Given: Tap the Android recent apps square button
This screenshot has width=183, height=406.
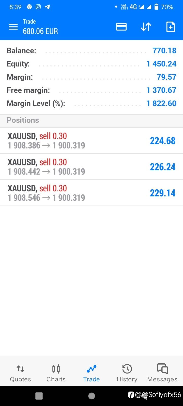Looking at the screenshot, I should point(39,396).
